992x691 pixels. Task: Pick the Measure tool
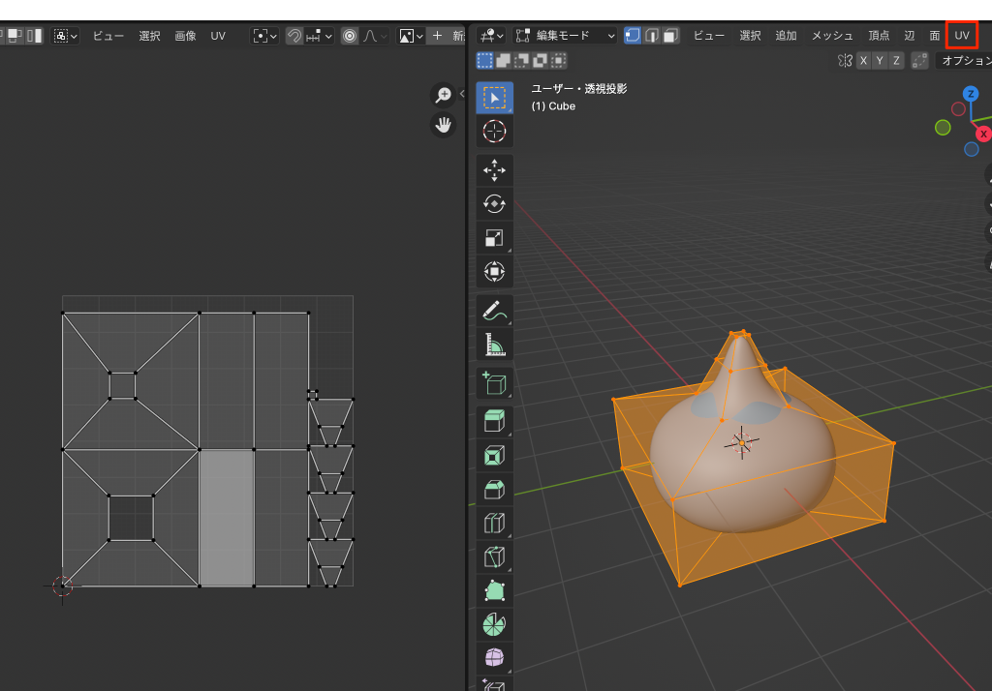pos(494,345)
